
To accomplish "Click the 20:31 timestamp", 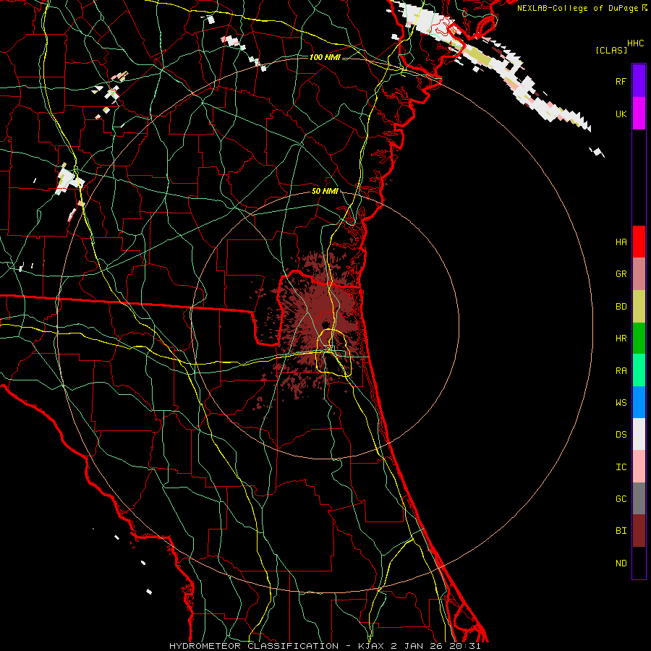I will (464, 646).
